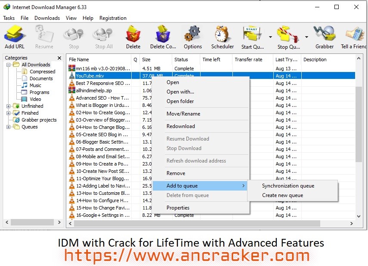Select '09-How to Create a Po...' file
The height and width of the screenshot is (266, 368).
pyautogui.click(x=102, y=164)
